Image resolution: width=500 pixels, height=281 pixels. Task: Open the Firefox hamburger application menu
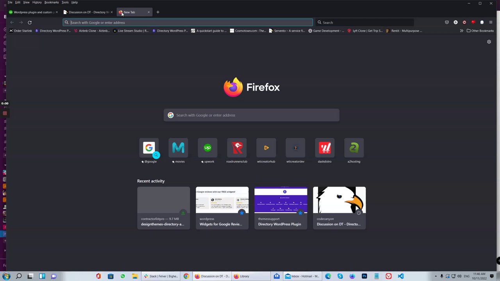pos(491,22)
